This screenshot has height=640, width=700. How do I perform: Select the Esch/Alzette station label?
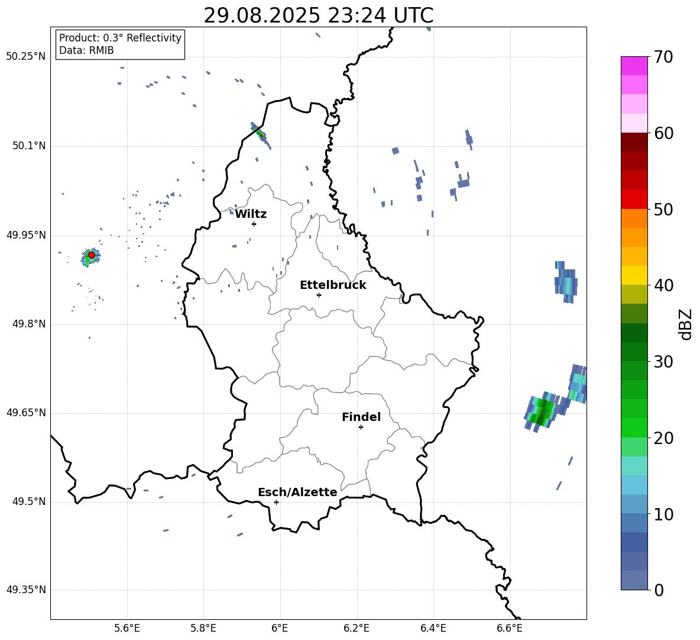[x=297, y=492]
